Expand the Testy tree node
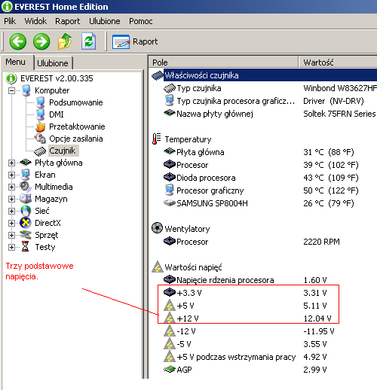The image size is (377, 390). coord(11,247)
